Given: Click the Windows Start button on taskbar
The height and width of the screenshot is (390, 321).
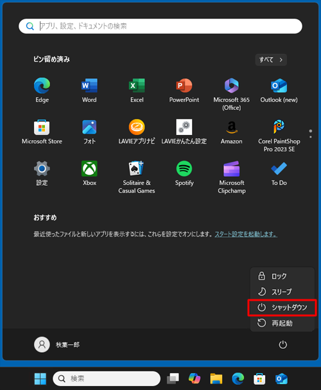Looking at the screenshot, I should 40,379.
